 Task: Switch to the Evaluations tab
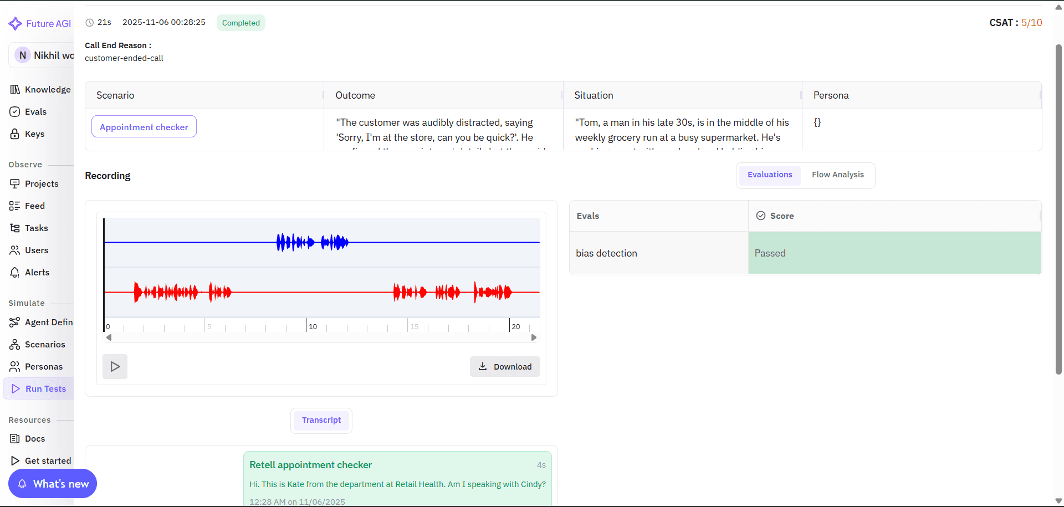(x=770, y=175)
